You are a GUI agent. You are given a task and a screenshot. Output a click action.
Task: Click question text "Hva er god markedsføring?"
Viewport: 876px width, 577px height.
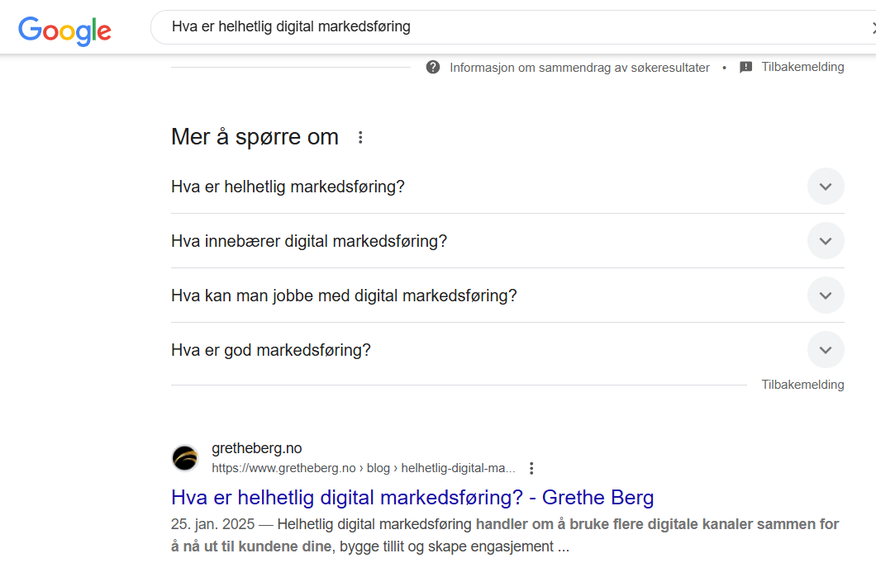[271, 350]
